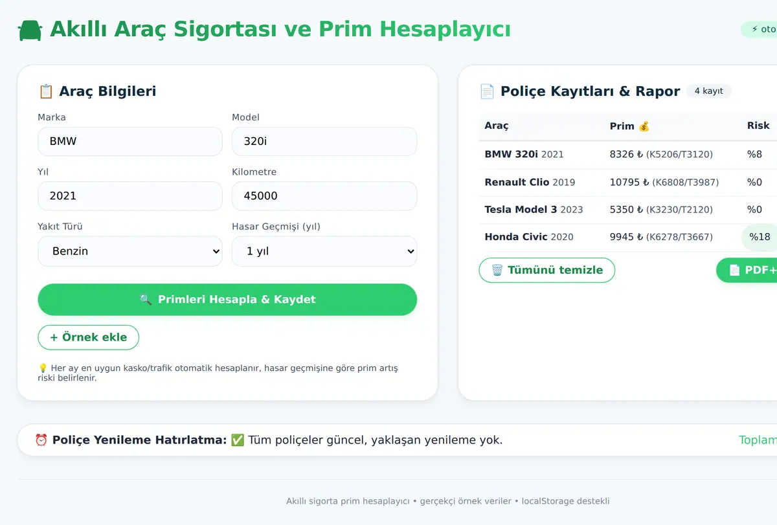Select the BMW 320i 2021 row

pos(628,155)
